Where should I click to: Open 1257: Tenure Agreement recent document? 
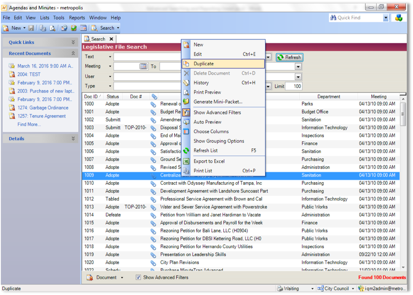(42, 116)
